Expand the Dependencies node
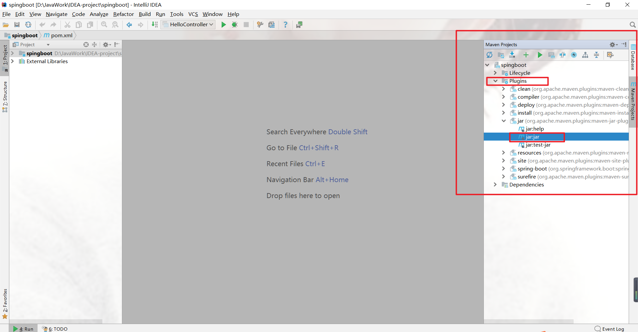 [x=495, y=184]
